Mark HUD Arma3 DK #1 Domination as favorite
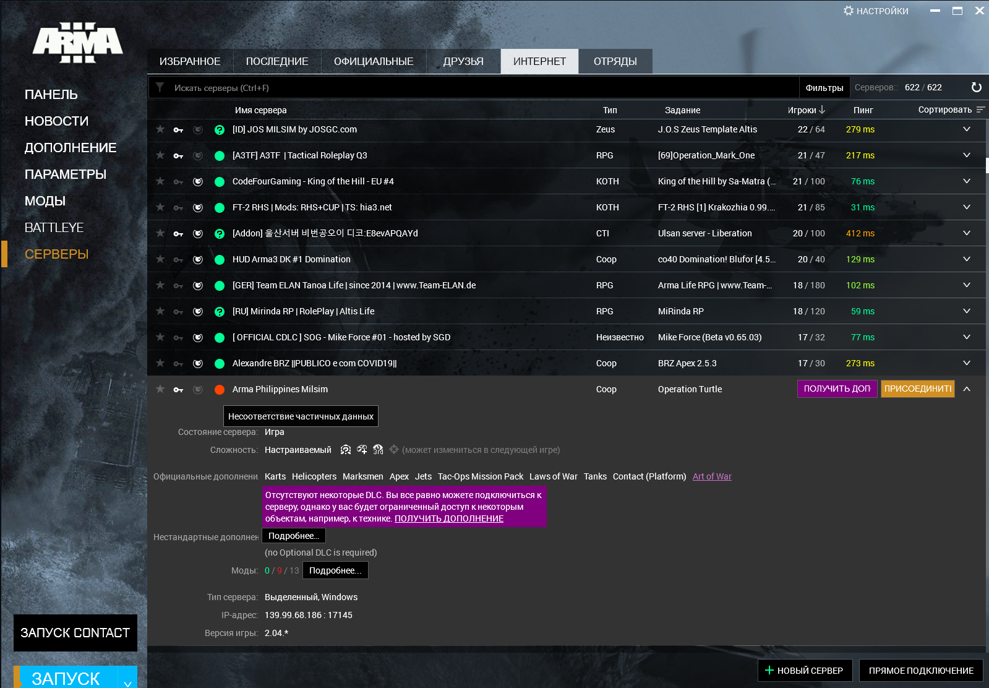 coord(160,259)
